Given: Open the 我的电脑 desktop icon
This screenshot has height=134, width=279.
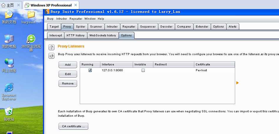Looking at the screenshot, I should pos(9,41).
